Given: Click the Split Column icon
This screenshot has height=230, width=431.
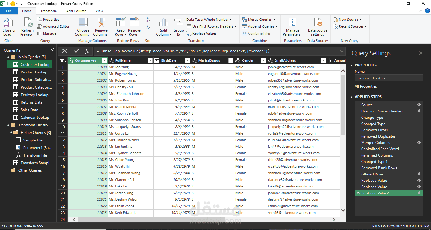Looking at the screenshot, I should 163,23.
